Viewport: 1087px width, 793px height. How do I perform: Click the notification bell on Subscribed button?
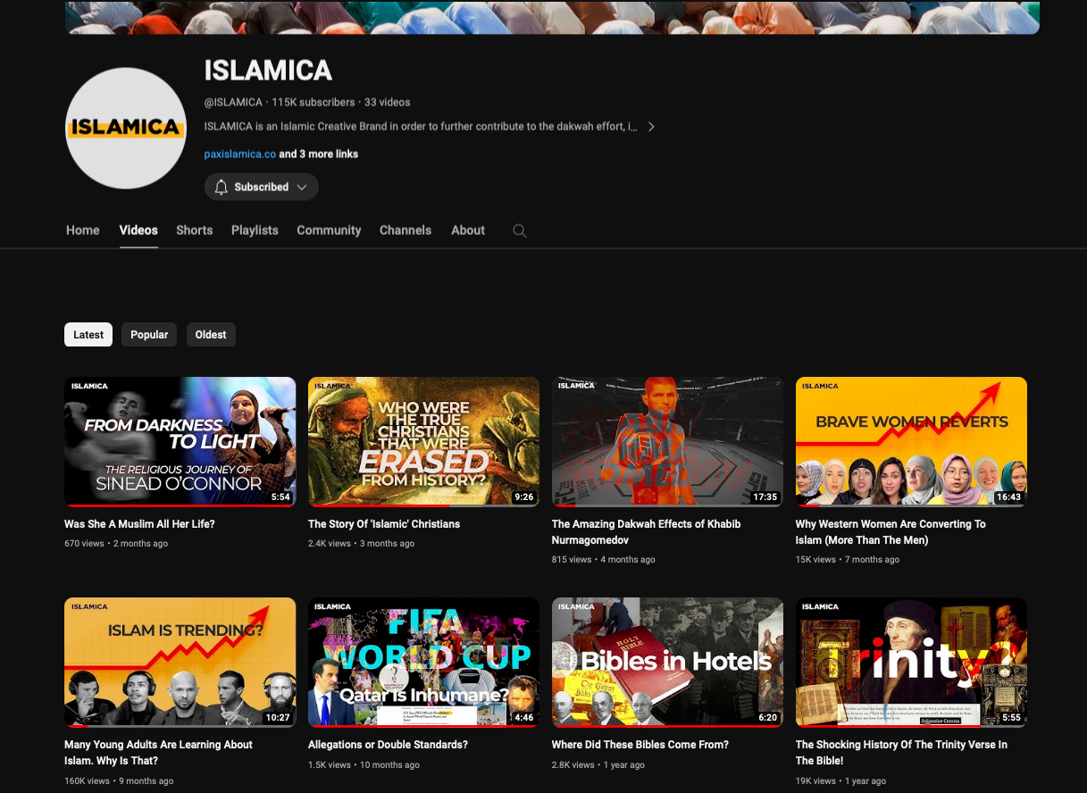click(x=222, y=187)
